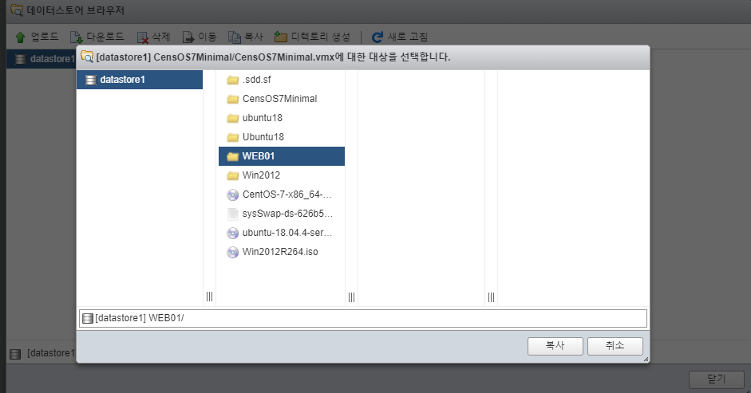
Task: Select the ubuntu-18.04.4-ser ISO file name
Action: tap(287, 233)
